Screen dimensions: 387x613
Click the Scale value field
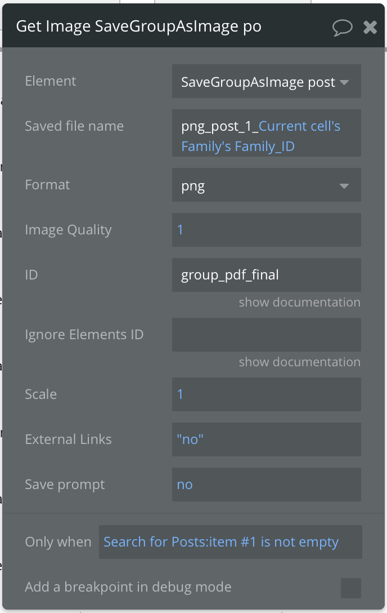pos(266,394)
